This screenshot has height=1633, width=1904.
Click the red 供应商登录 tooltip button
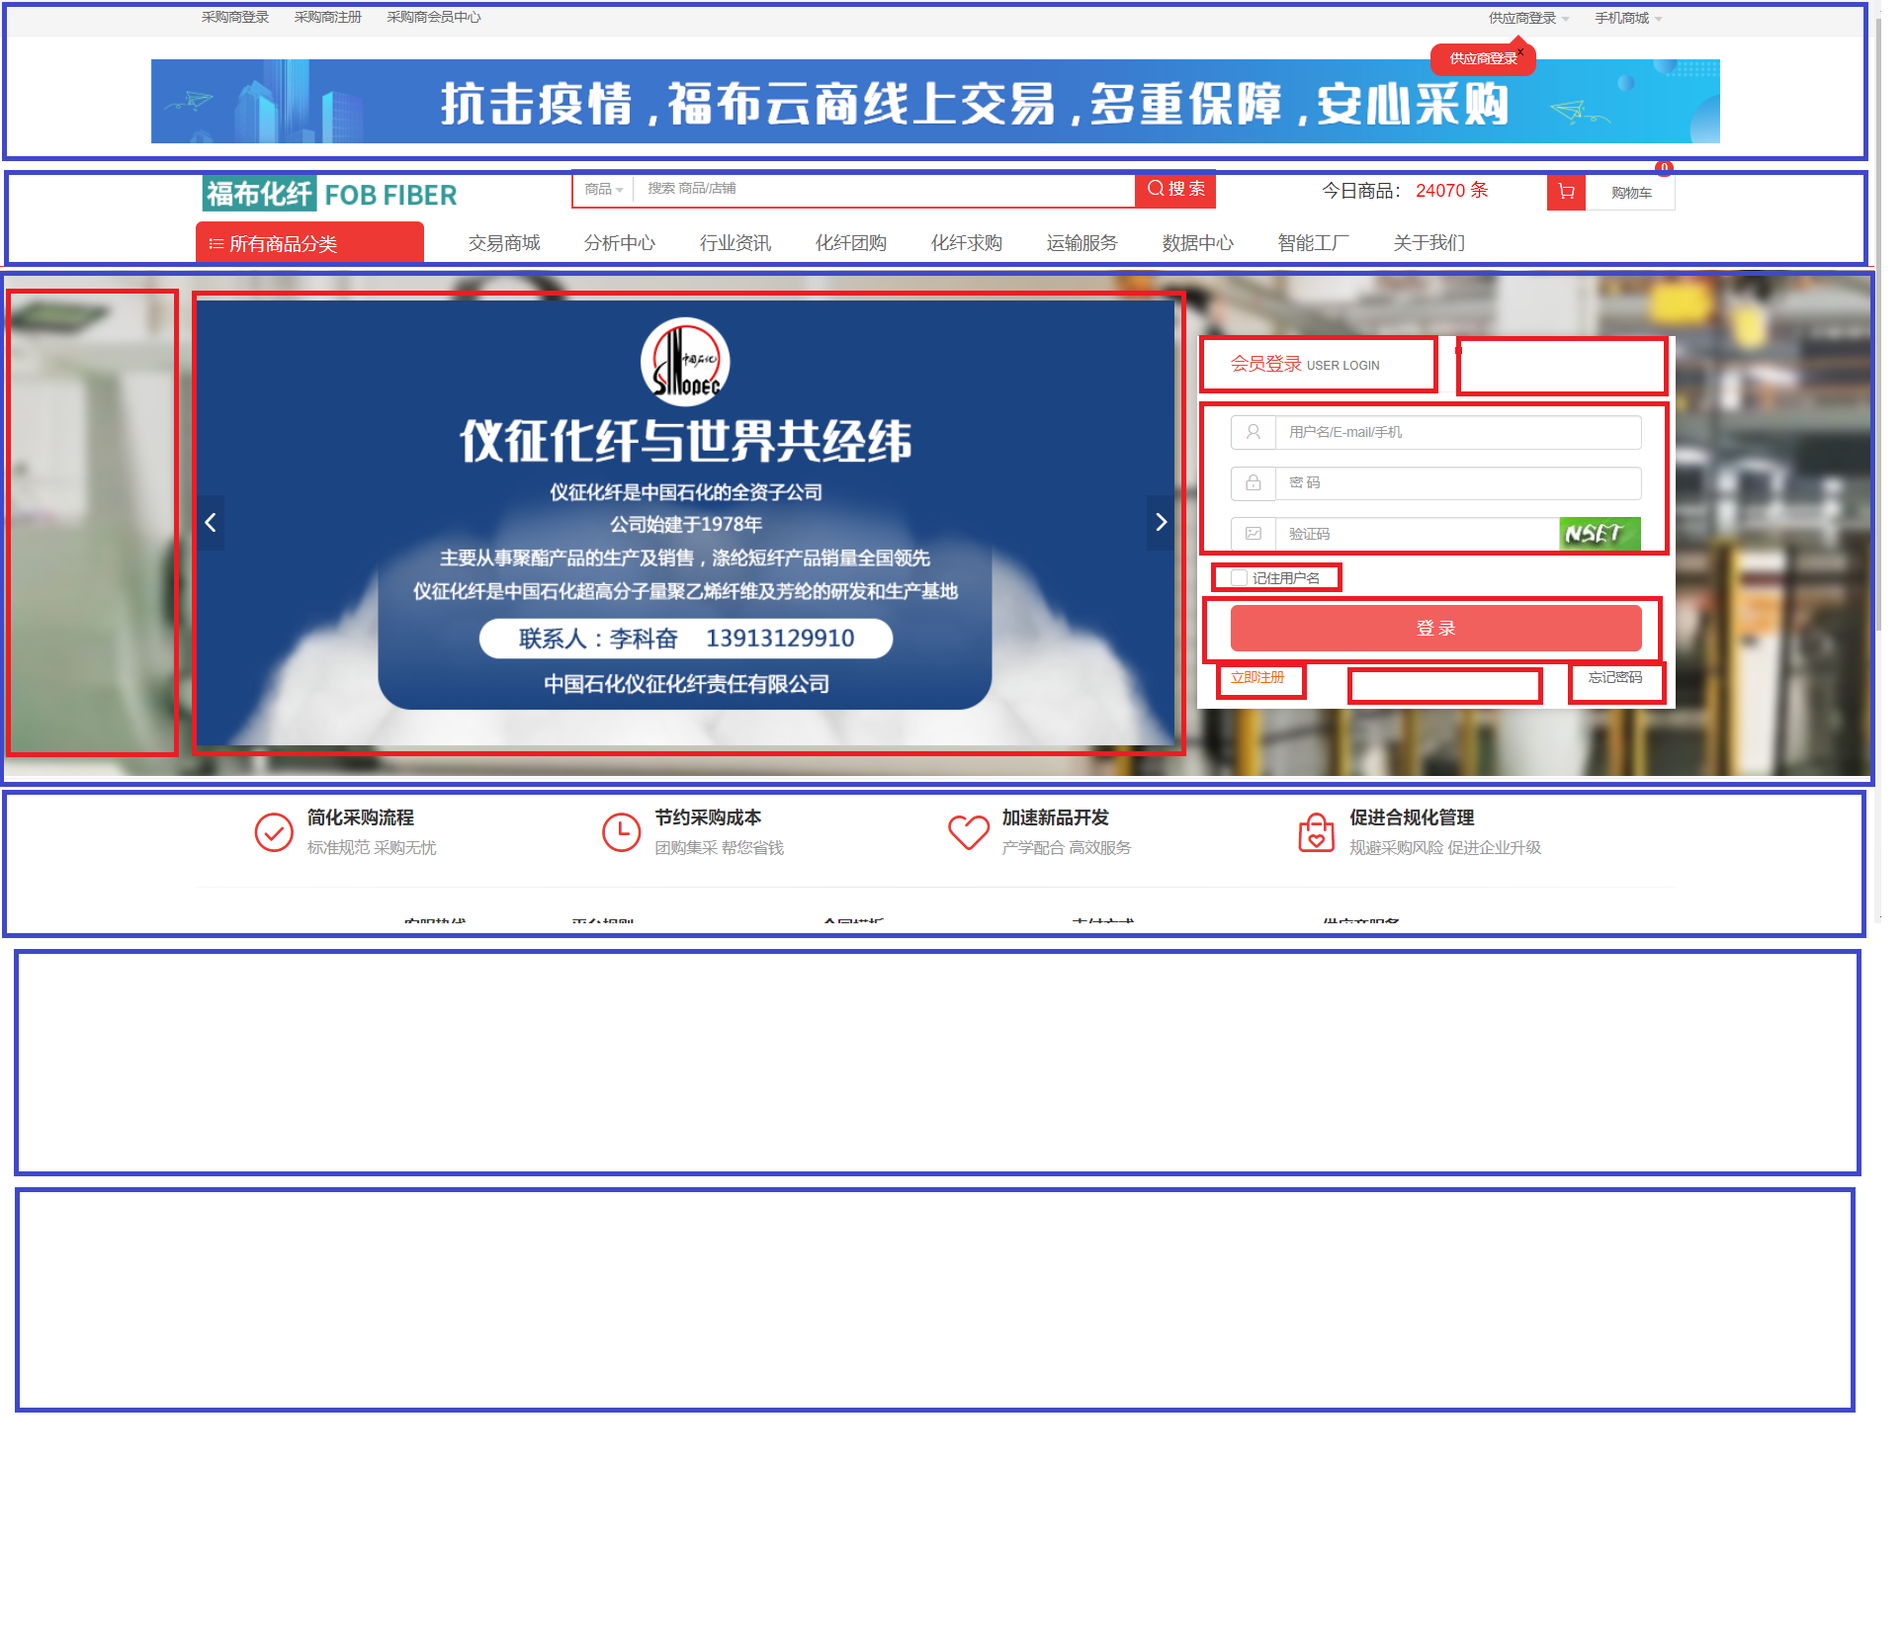point(1483,59)
